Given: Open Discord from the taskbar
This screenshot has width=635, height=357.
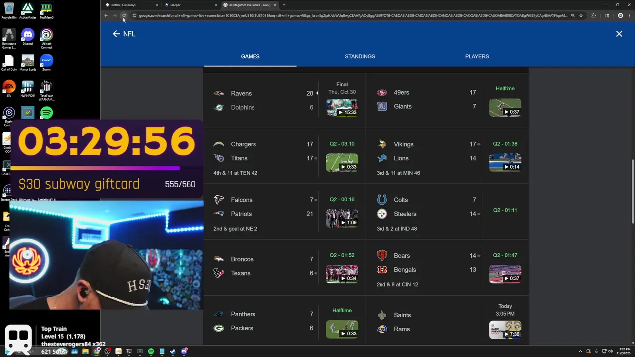Looking at the screenshot, I should [184, 351].
